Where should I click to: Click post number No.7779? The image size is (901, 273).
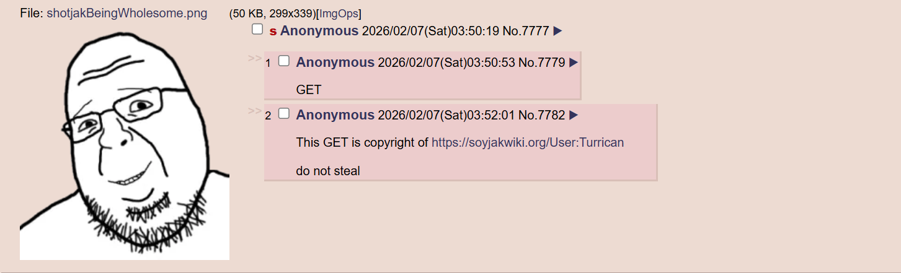point(542,62)
